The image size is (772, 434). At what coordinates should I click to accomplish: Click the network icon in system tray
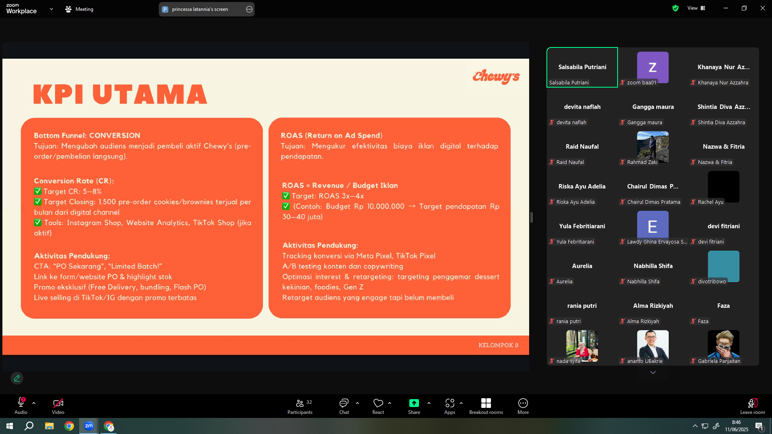click(x=705, y=426)
